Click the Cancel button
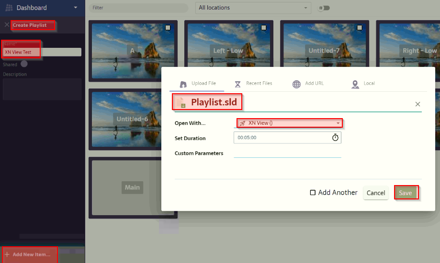440x263 pixels. pyautogui.click(x=376, y=193)
